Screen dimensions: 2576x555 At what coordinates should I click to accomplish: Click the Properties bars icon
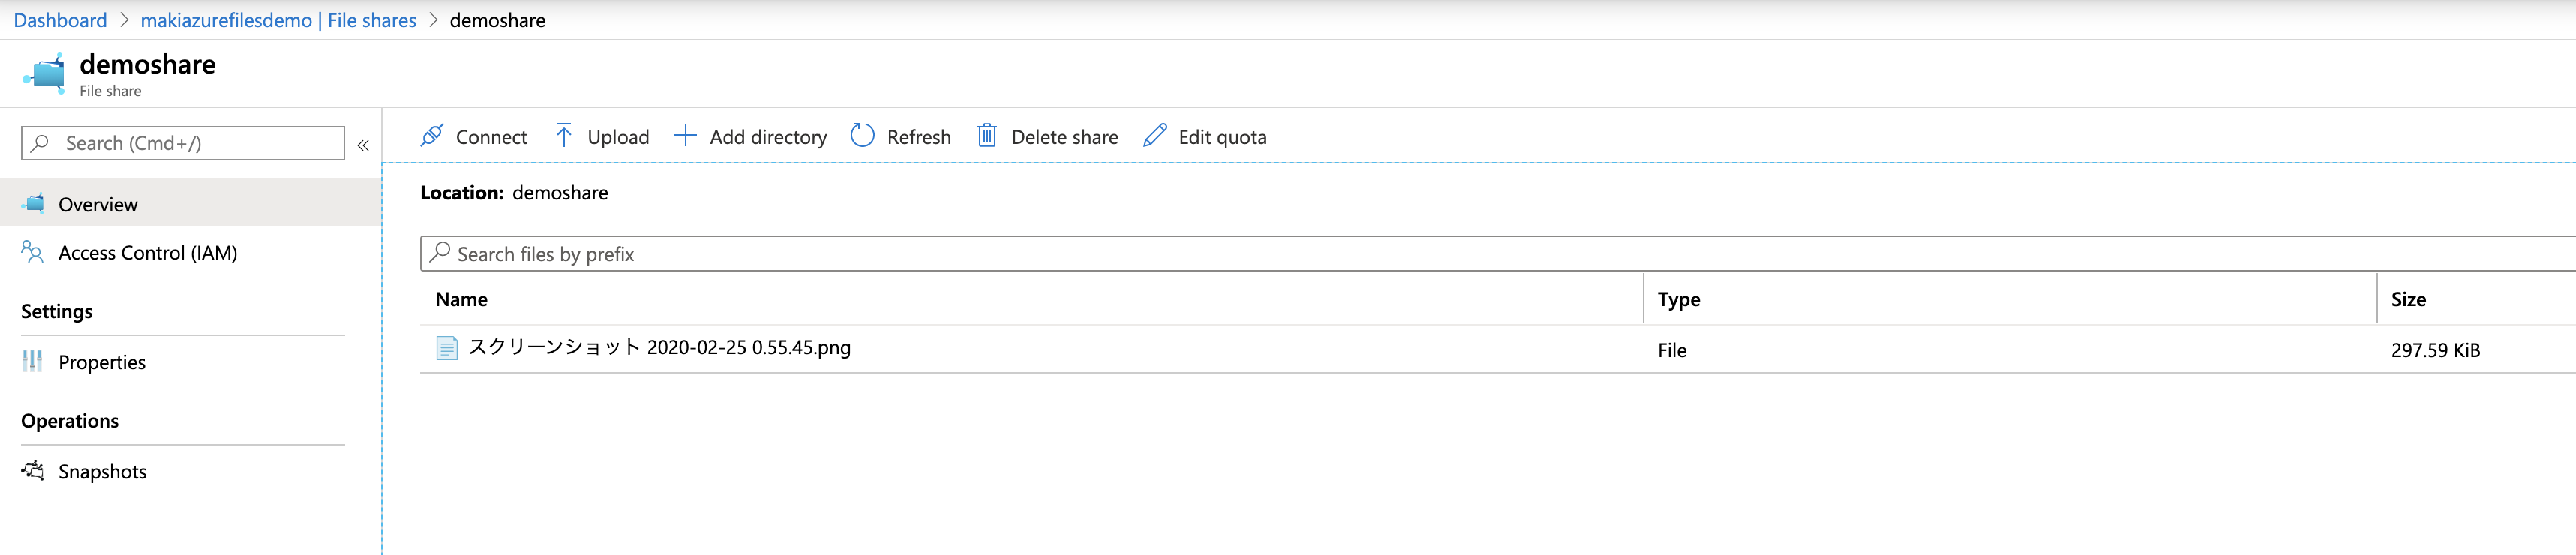33,361
